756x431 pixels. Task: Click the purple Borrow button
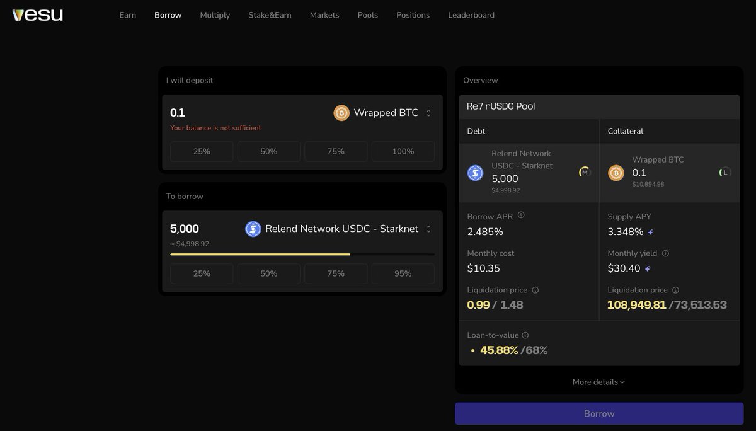point(599,413)
